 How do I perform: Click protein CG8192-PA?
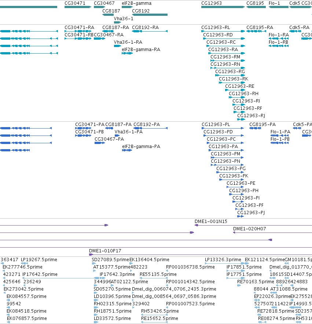click(x=147, y=125)
